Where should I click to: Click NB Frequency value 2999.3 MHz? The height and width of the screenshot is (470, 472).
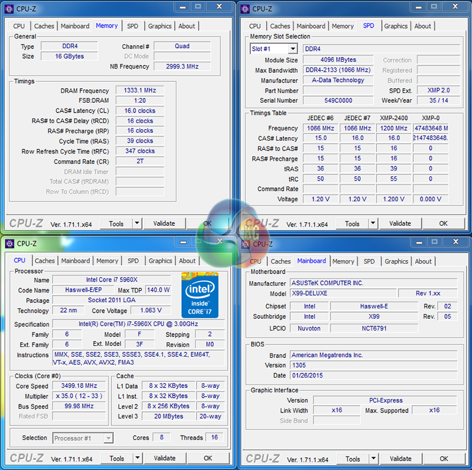182,66
